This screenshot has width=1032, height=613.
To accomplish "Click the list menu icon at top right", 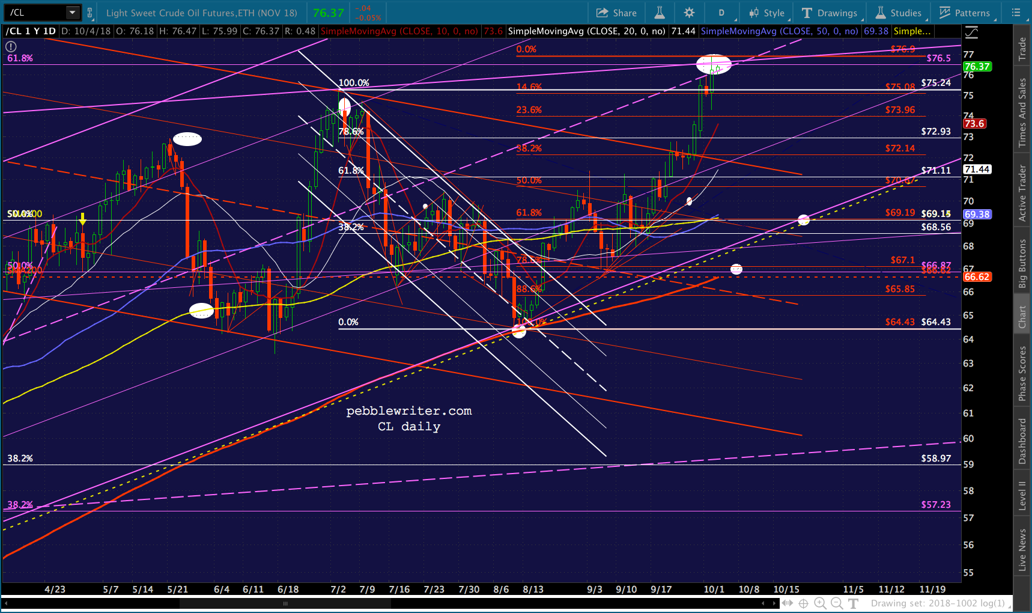I will point(1016,13).
